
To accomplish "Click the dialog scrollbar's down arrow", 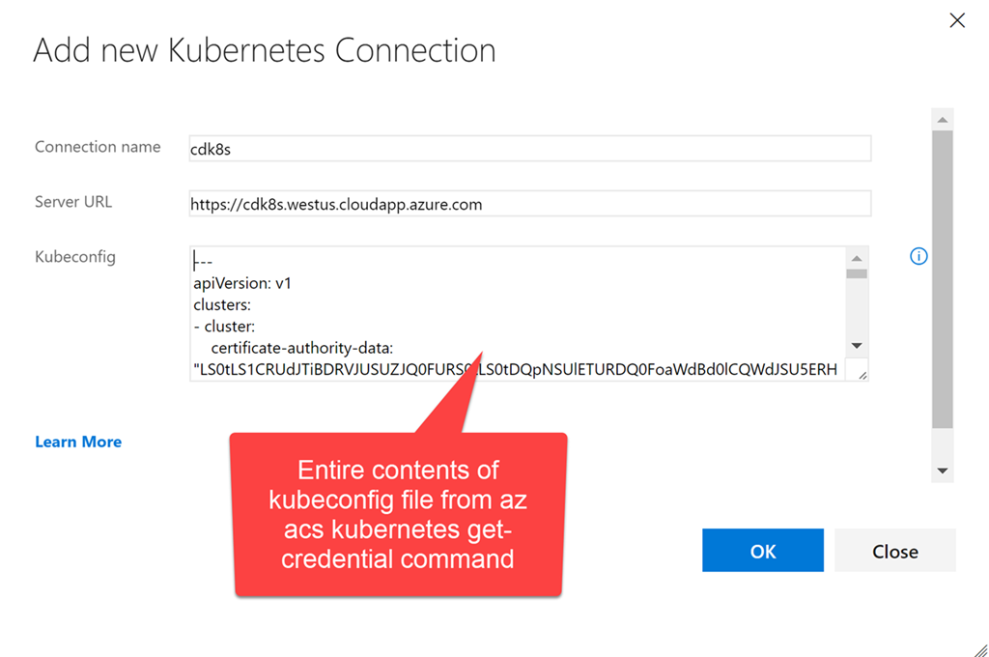I will (x=943, y=471).
